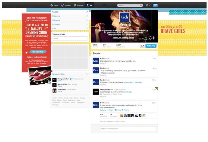Open the Connect tab
Viewport: 208px width, 142px height.
pos(66,5)
